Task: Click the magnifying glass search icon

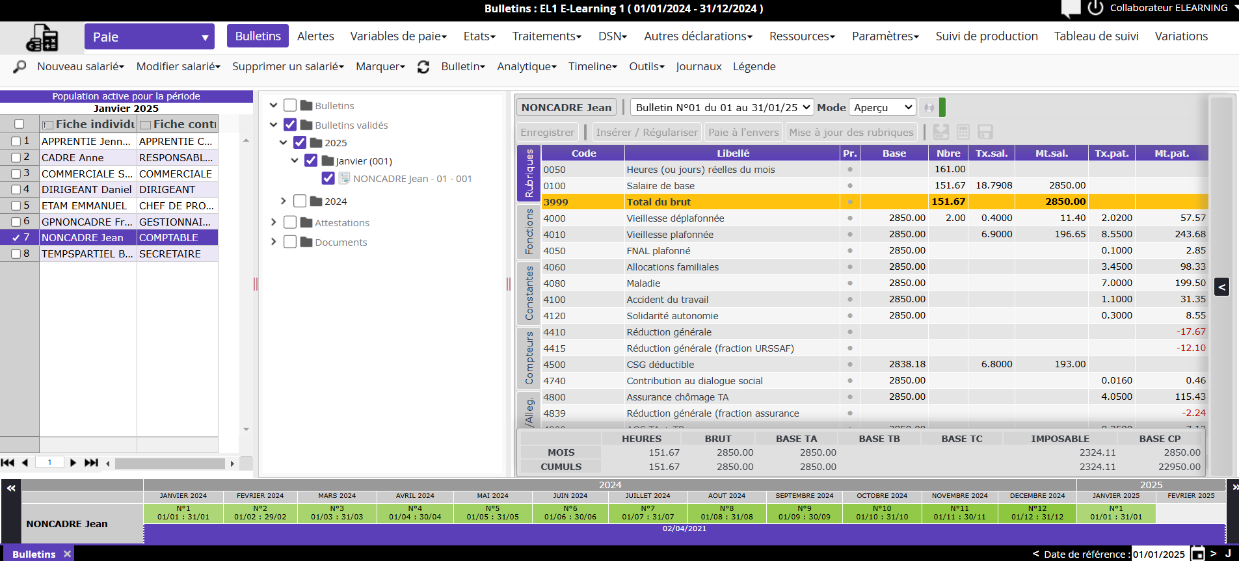Action: [x=20, y=67]
